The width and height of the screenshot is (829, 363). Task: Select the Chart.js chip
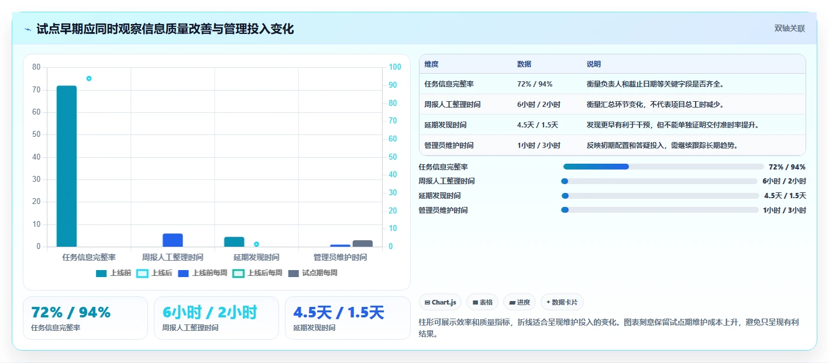[440, 302]
